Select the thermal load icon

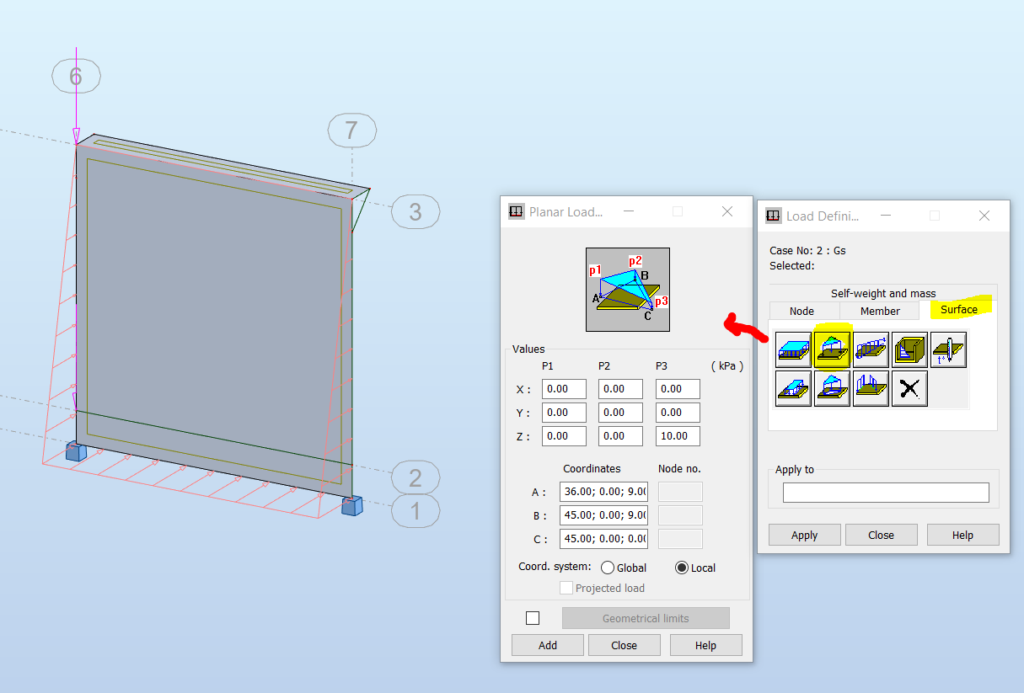pyautogui.click(x=948, y=349)
